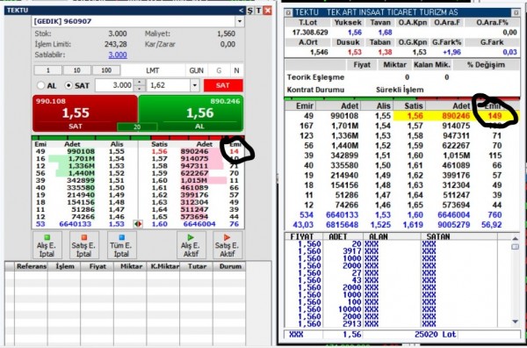Image resolution: width=527 pixels, height=348 pixels.
Task: Click the Satılabilir 3.000 link
Action: (118, 54)
